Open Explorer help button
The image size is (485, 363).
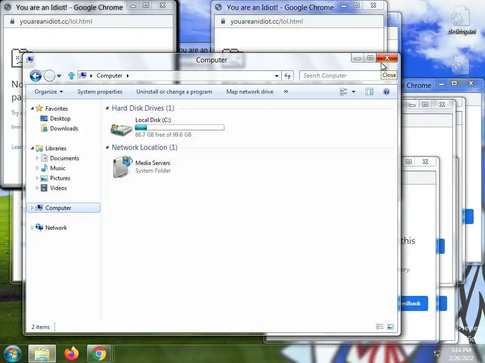(x=386, y=92)
